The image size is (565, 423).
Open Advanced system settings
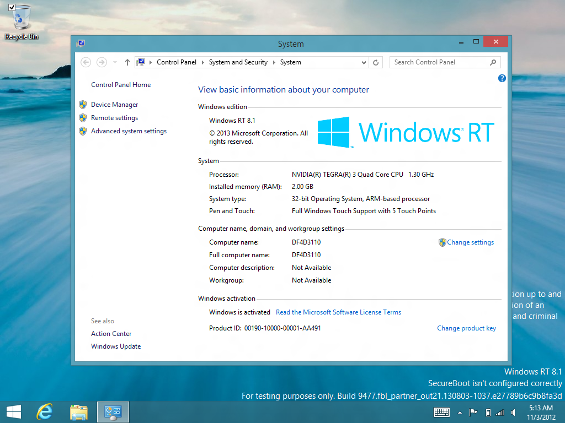(129, 131)
